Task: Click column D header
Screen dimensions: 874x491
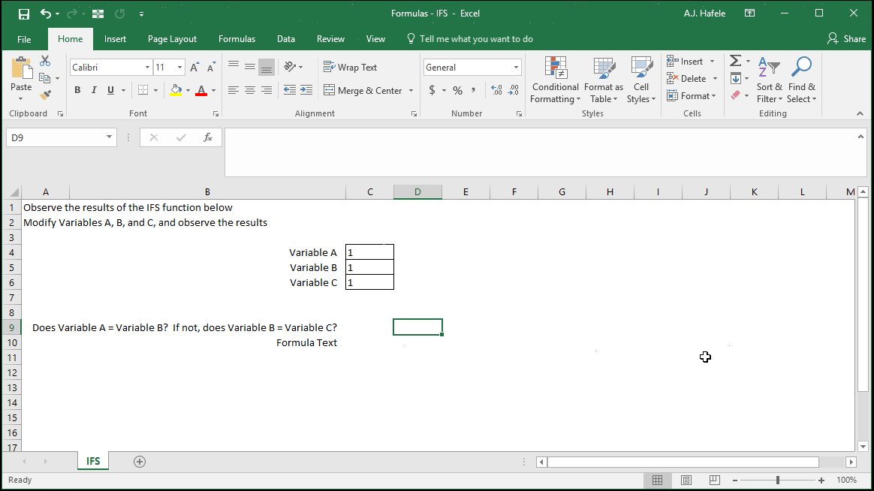Action: click(417, 192)
